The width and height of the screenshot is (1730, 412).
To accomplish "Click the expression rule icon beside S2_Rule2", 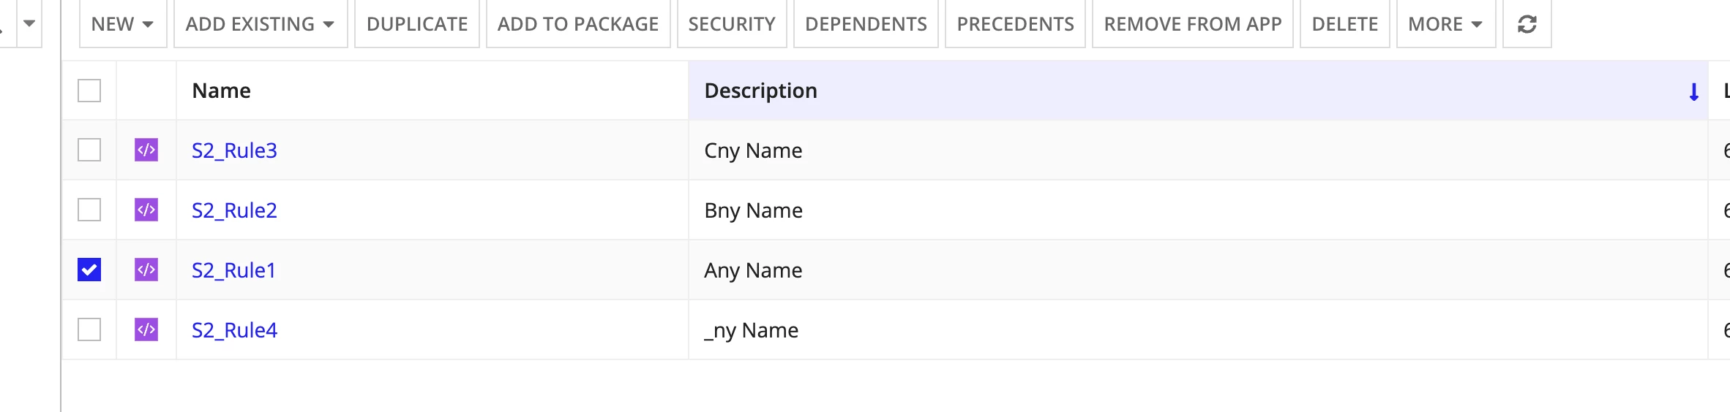I will pyautogui.click(x=146, y=210).
